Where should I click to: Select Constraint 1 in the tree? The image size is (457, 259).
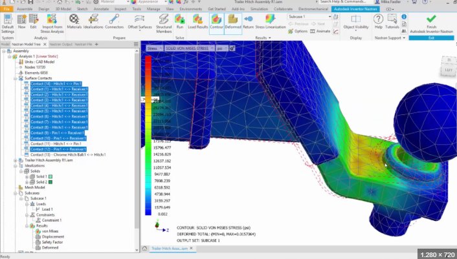[51, 220]
